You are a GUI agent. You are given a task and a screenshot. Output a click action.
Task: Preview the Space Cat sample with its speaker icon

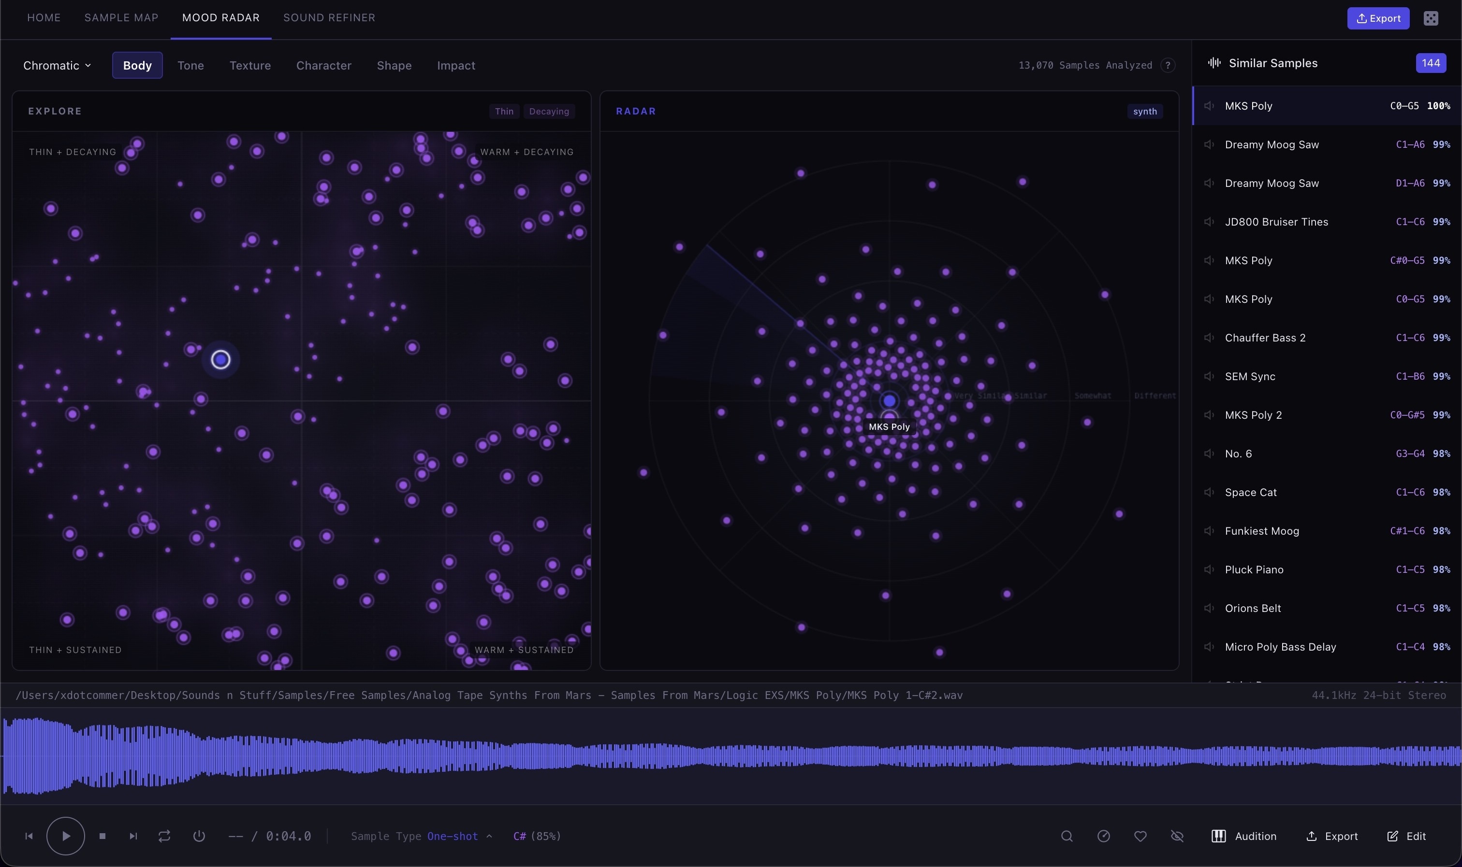[1208, 492]
